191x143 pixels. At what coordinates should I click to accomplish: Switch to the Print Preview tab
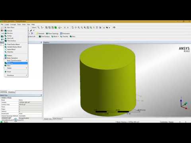(57, 119)
